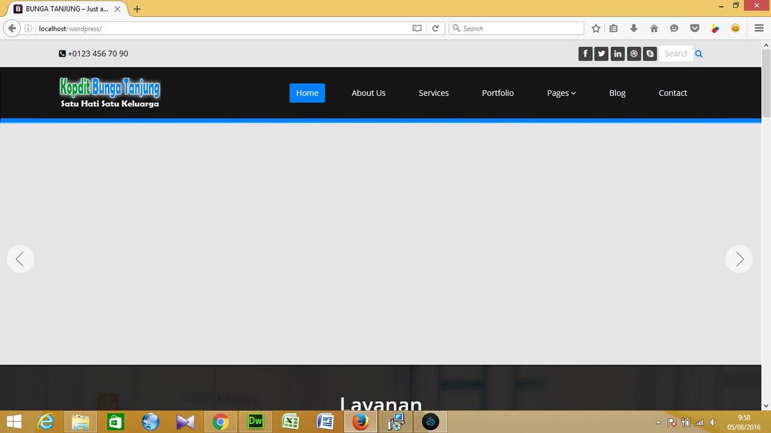Go to previous slide arrow
This screenshot has height=433, width=771.
click(20, 259)
